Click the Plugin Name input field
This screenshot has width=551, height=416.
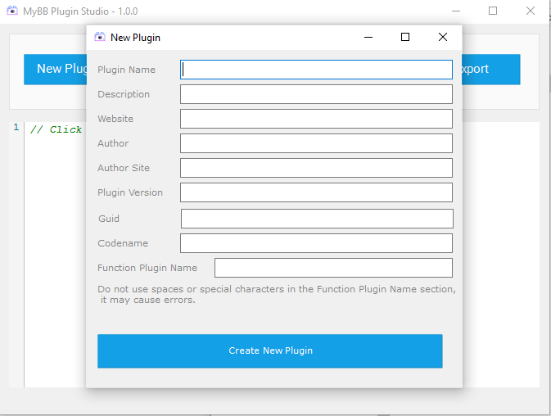tap(316, 70)
